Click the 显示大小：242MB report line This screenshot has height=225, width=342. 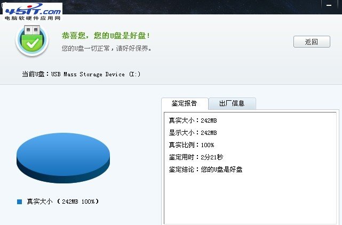[x=193, y=133]
